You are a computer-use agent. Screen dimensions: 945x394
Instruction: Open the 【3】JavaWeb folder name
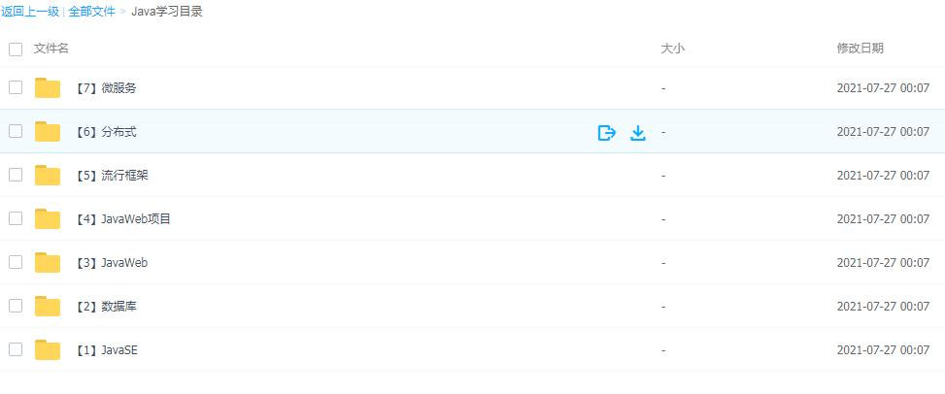tap(112, 263)
